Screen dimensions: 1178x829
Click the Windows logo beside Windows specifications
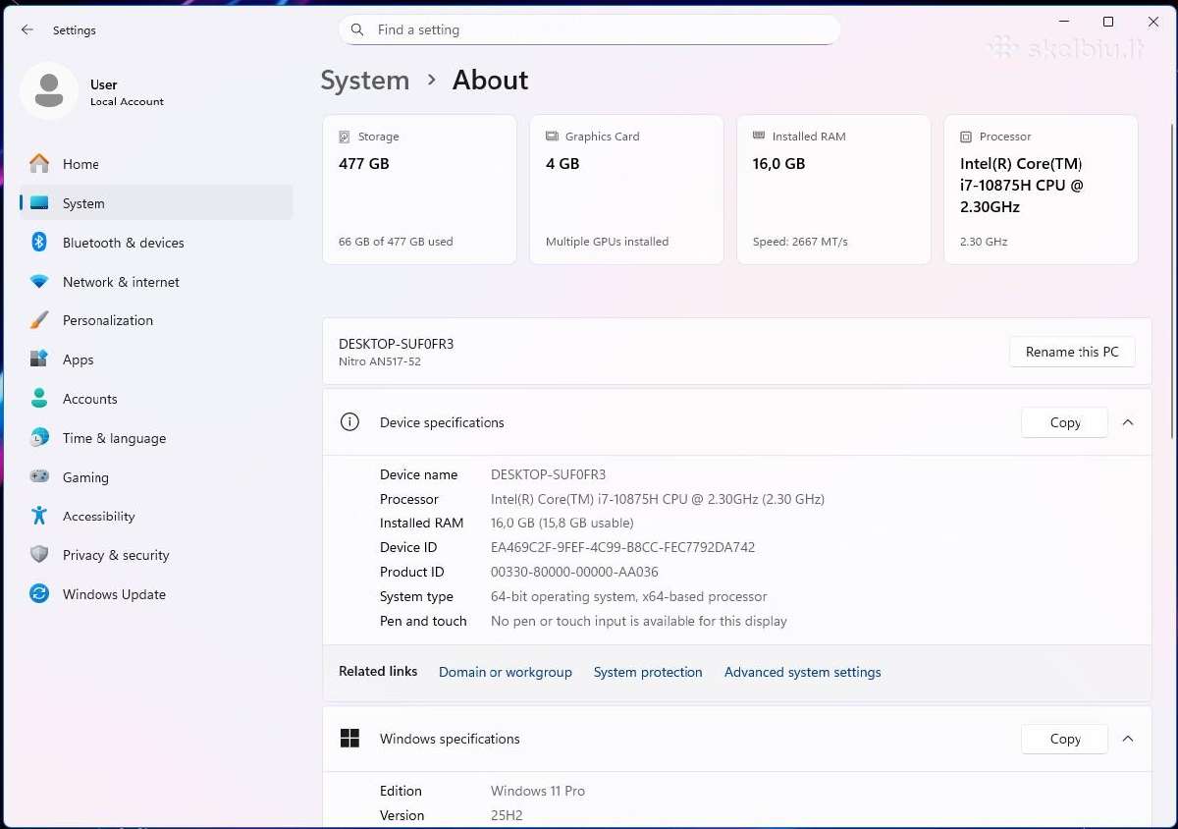[x=349, y=739]
